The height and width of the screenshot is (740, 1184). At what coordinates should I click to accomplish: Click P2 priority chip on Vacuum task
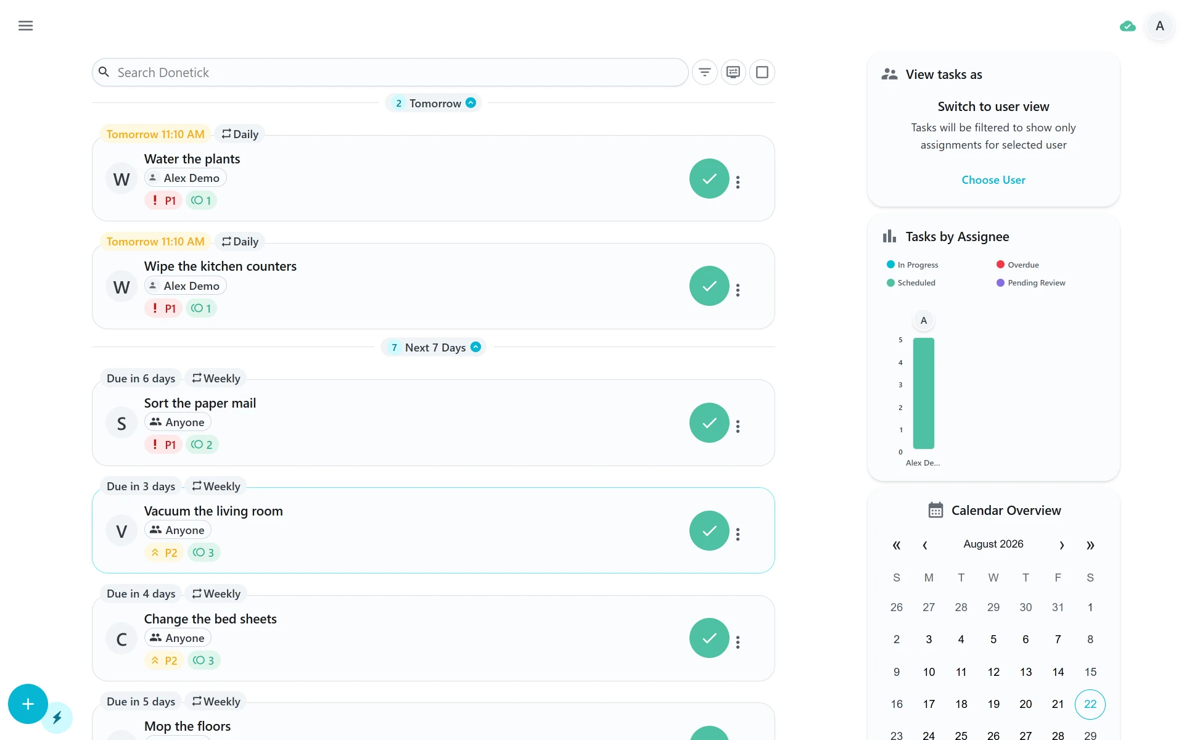[x=164, y=553]
